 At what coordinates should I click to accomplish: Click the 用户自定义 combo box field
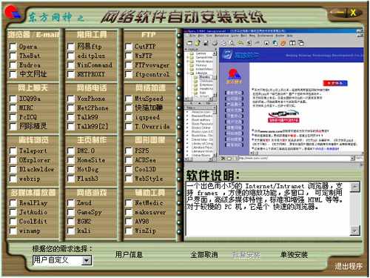pyautogui.click(x=62, y=260)
